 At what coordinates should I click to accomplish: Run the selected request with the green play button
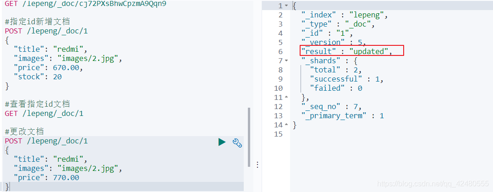222,142
